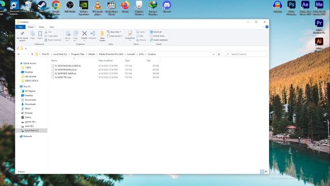Open the Recent locations dropdown arrow
This screenshot has width=330, height=186.
28,54
